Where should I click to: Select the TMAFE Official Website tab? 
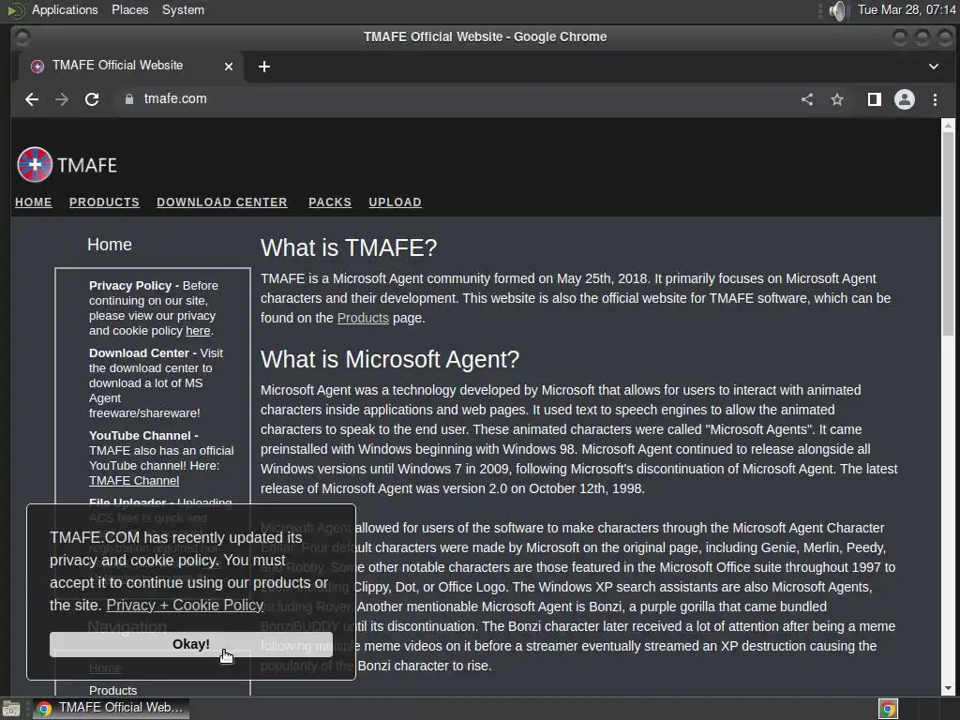tap(130, 66)
